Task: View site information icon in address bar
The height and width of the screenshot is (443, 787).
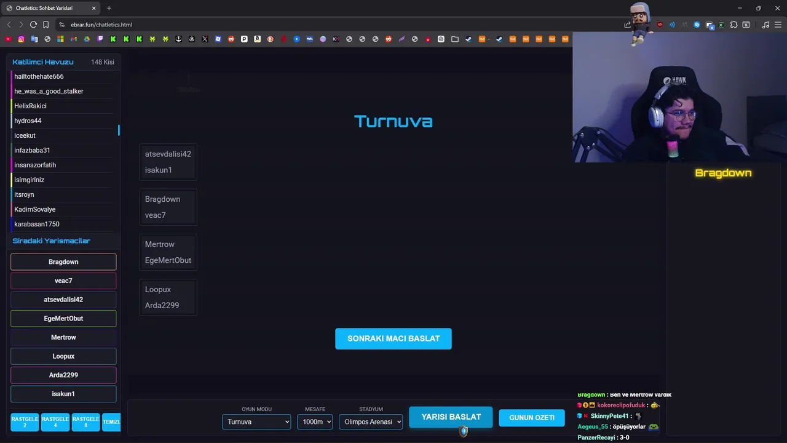Action: tap(61, 25)
